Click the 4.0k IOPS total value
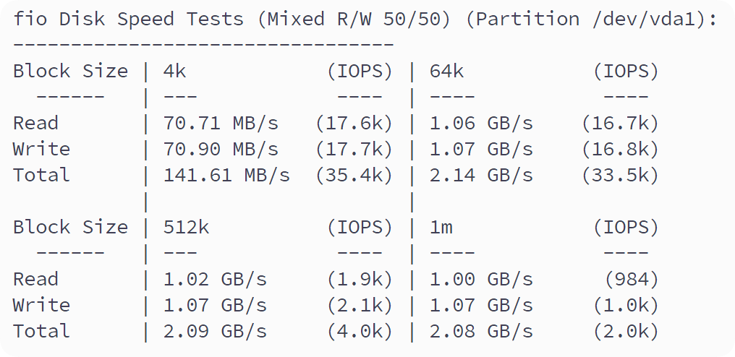 pyautogui.click(x=360, y=331)
